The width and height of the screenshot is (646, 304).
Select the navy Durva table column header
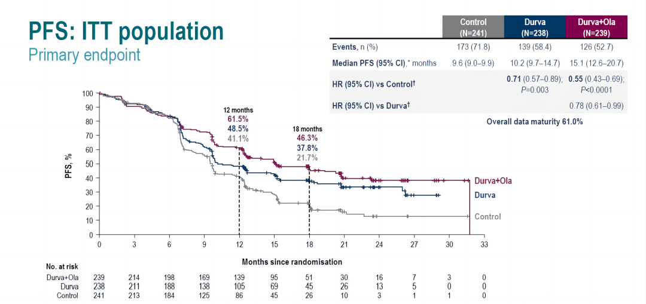pos(535,26)
